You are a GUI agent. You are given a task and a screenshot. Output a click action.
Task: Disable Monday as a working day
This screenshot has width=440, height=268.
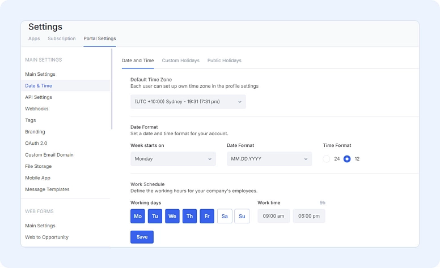tap(138, 216)
